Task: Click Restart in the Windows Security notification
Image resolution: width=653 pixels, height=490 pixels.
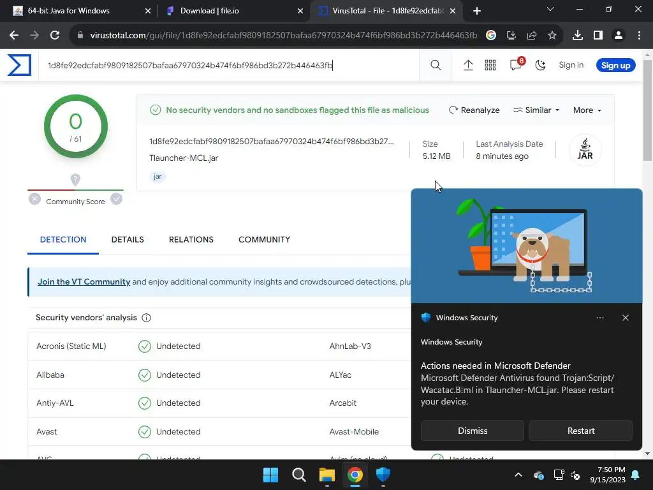Action: coord(581,431)
